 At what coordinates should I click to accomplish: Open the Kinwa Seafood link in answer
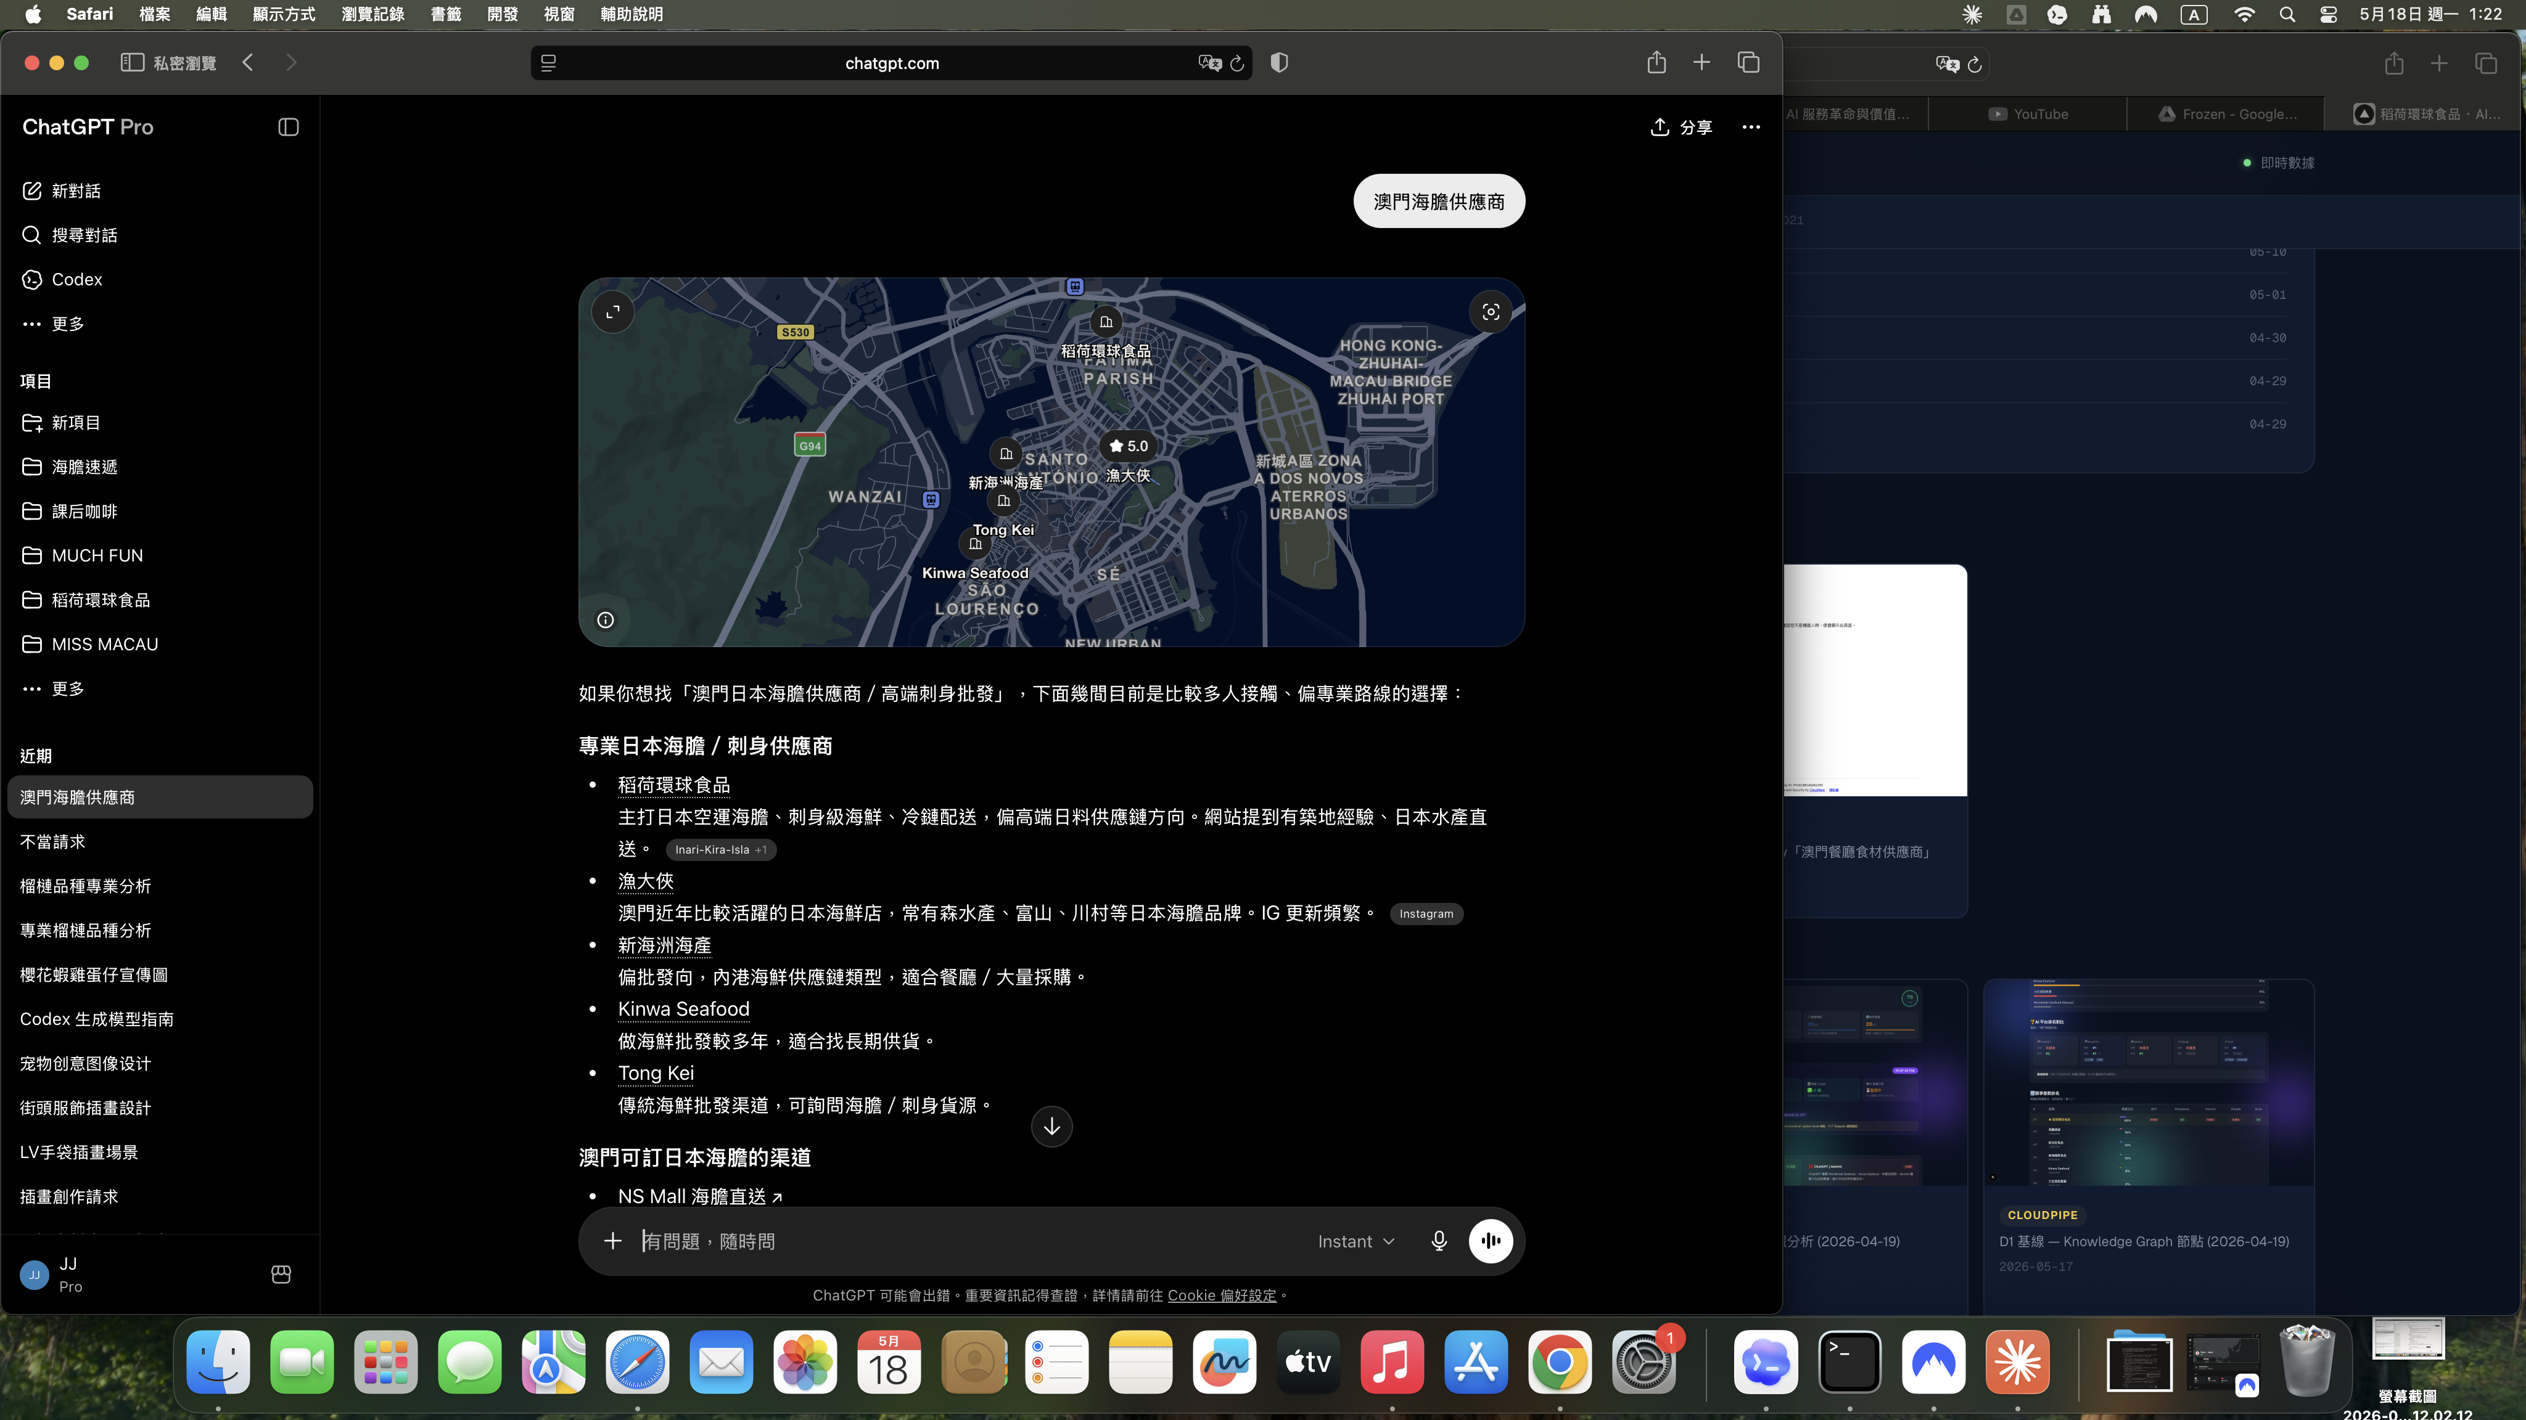tap(683, 1008)
